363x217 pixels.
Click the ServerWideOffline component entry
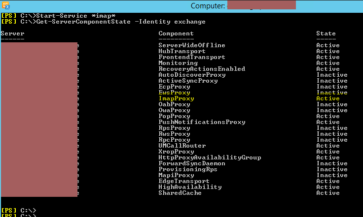(192, 45)
